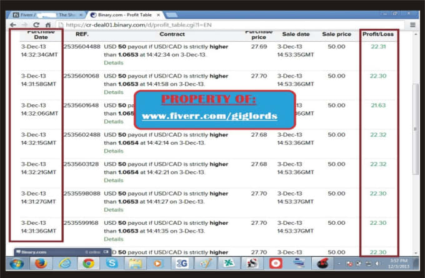Open the 3G modem app in taskbar
Screen dimensions: 425x278
point(182,263)
